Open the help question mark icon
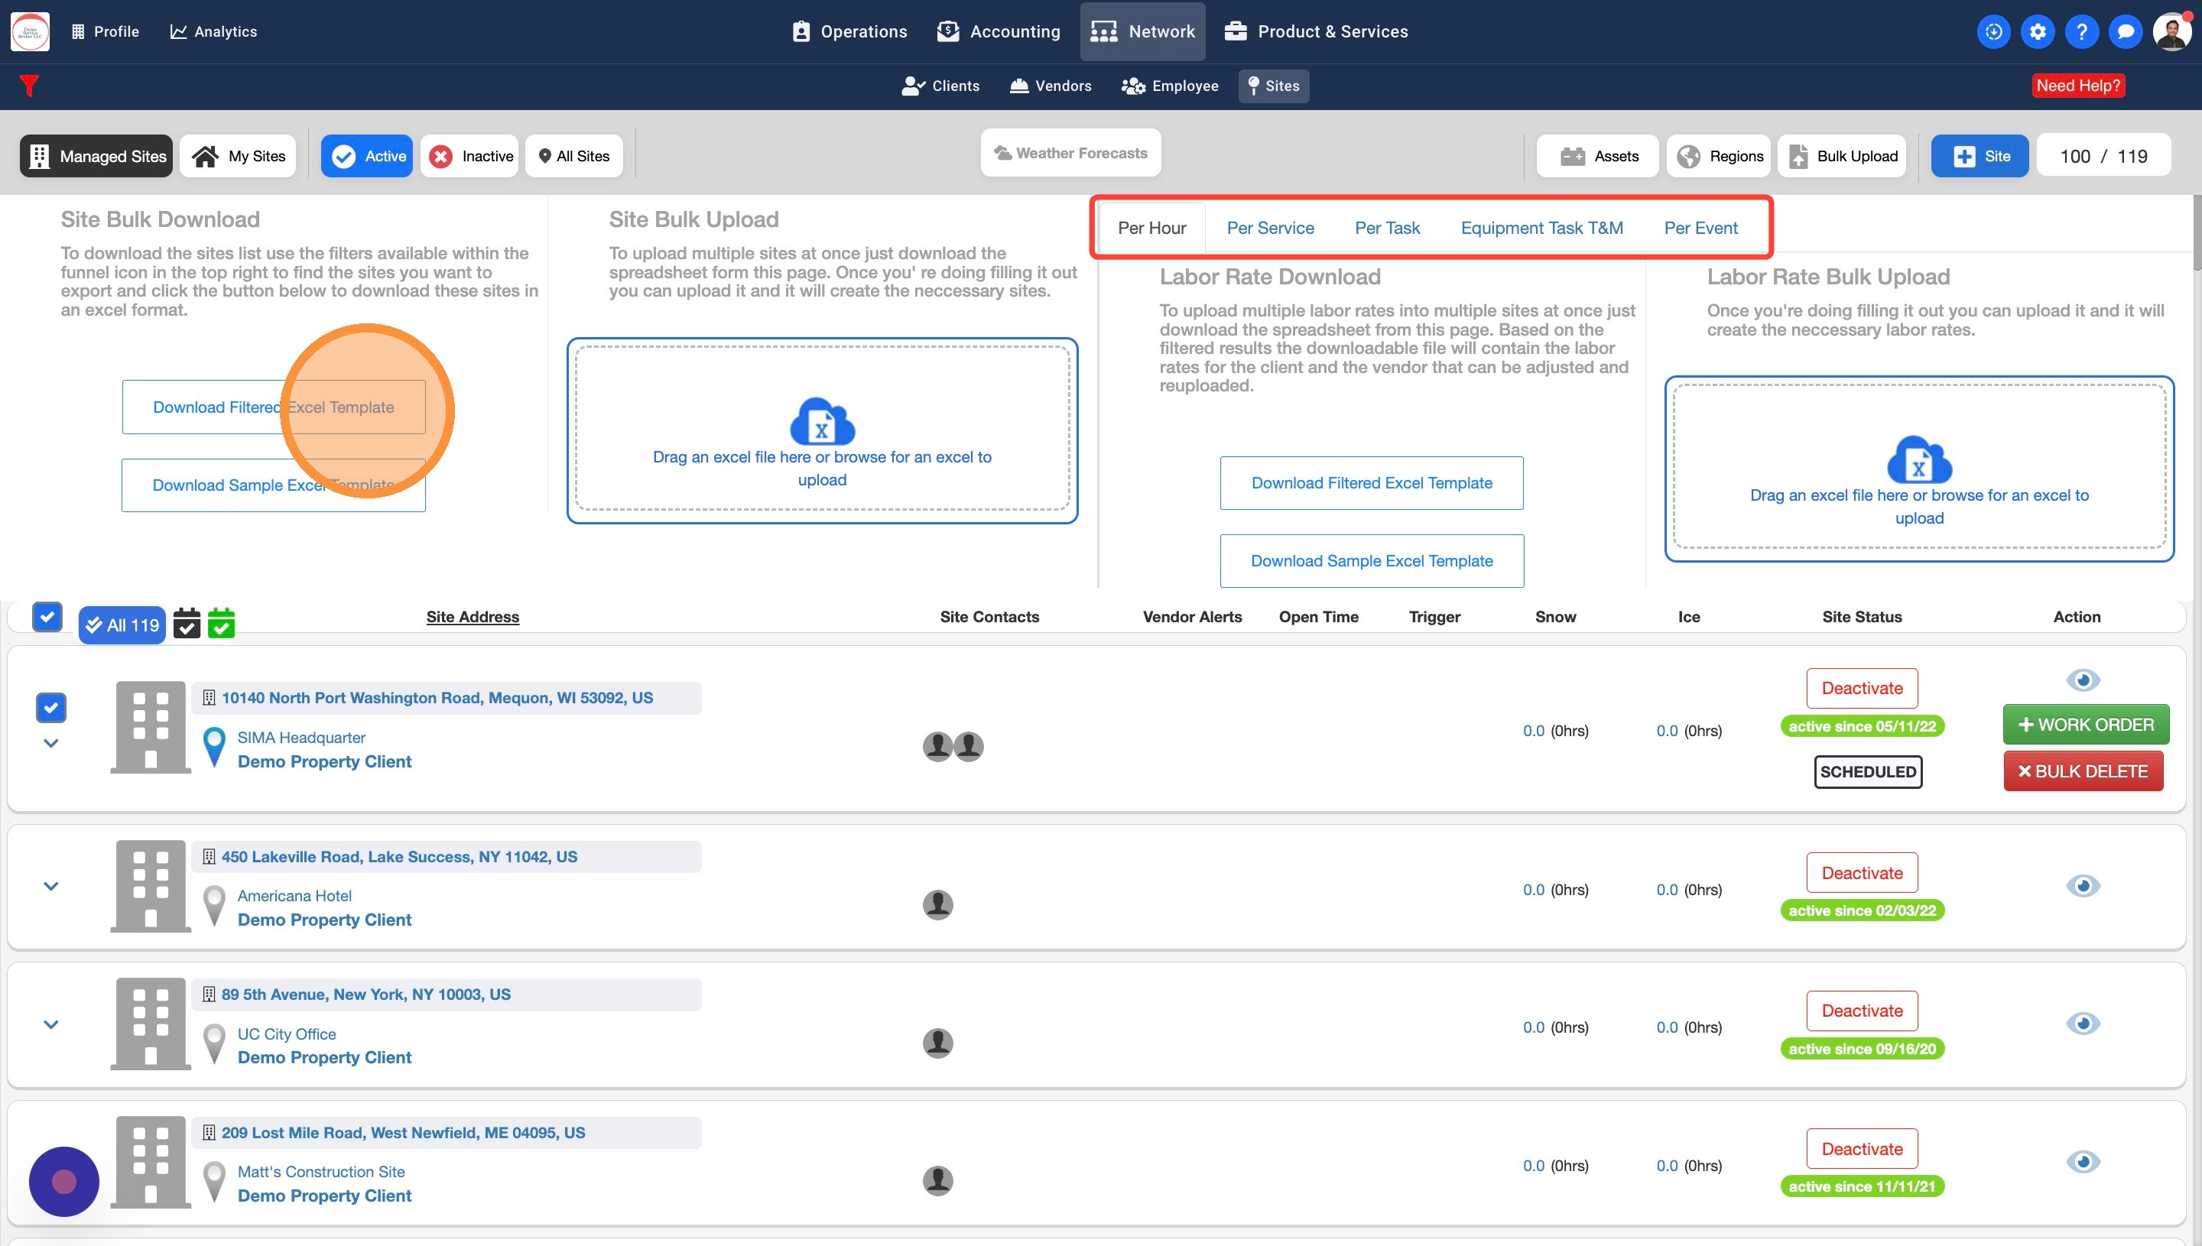Screen dimensions: 2202x1246 2081,31
